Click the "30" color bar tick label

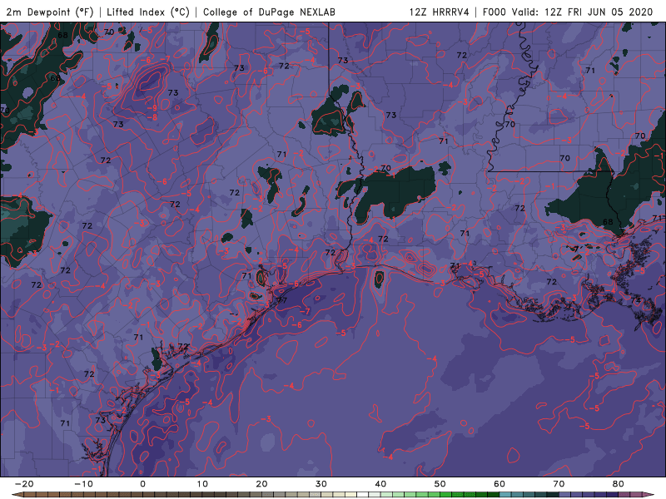tap(321, 484)
